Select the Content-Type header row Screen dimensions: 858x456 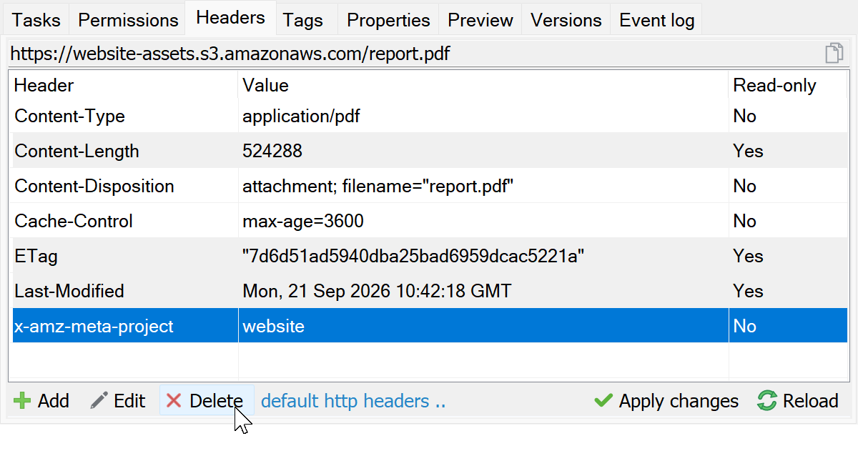[x=430, y=116]
